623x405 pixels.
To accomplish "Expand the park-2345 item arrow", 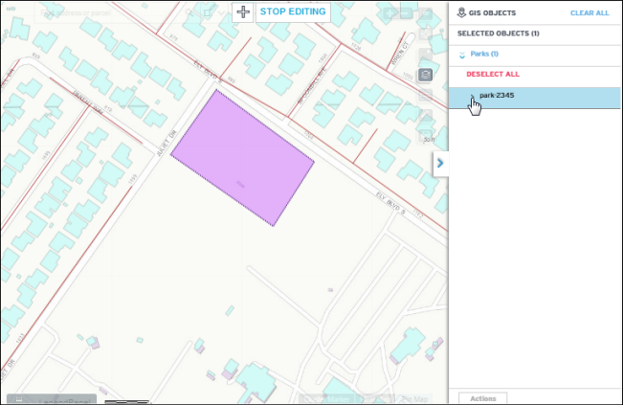I will pyautogui.click(x=471, y=97).
